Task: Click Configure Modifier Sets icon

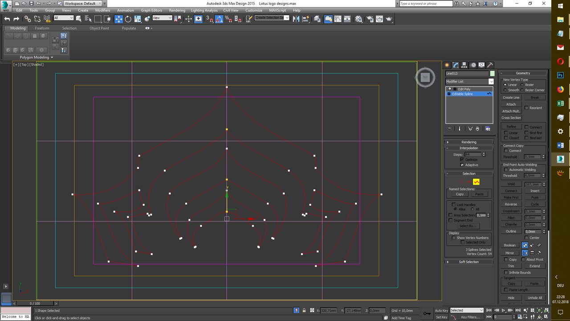Action: (488, 128)
